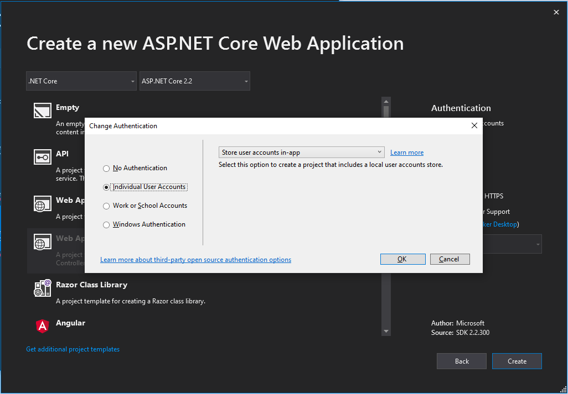Image resolution: width=568 pixels, height=394 pixels.
Task: Confirm with the OK button
Action: (403, 259)
